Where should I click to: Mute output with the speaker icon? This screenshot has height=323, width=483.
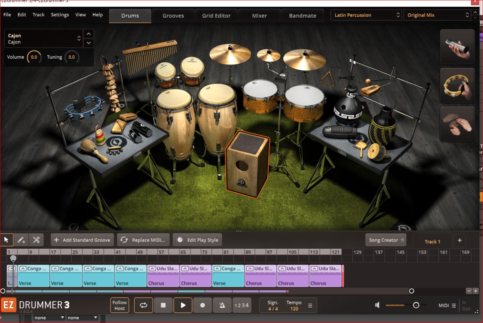coord(377,305)
